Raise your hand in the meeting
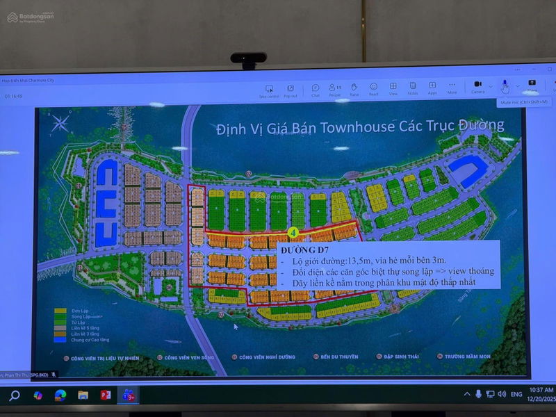556x417 pixels. click(354, 89)
